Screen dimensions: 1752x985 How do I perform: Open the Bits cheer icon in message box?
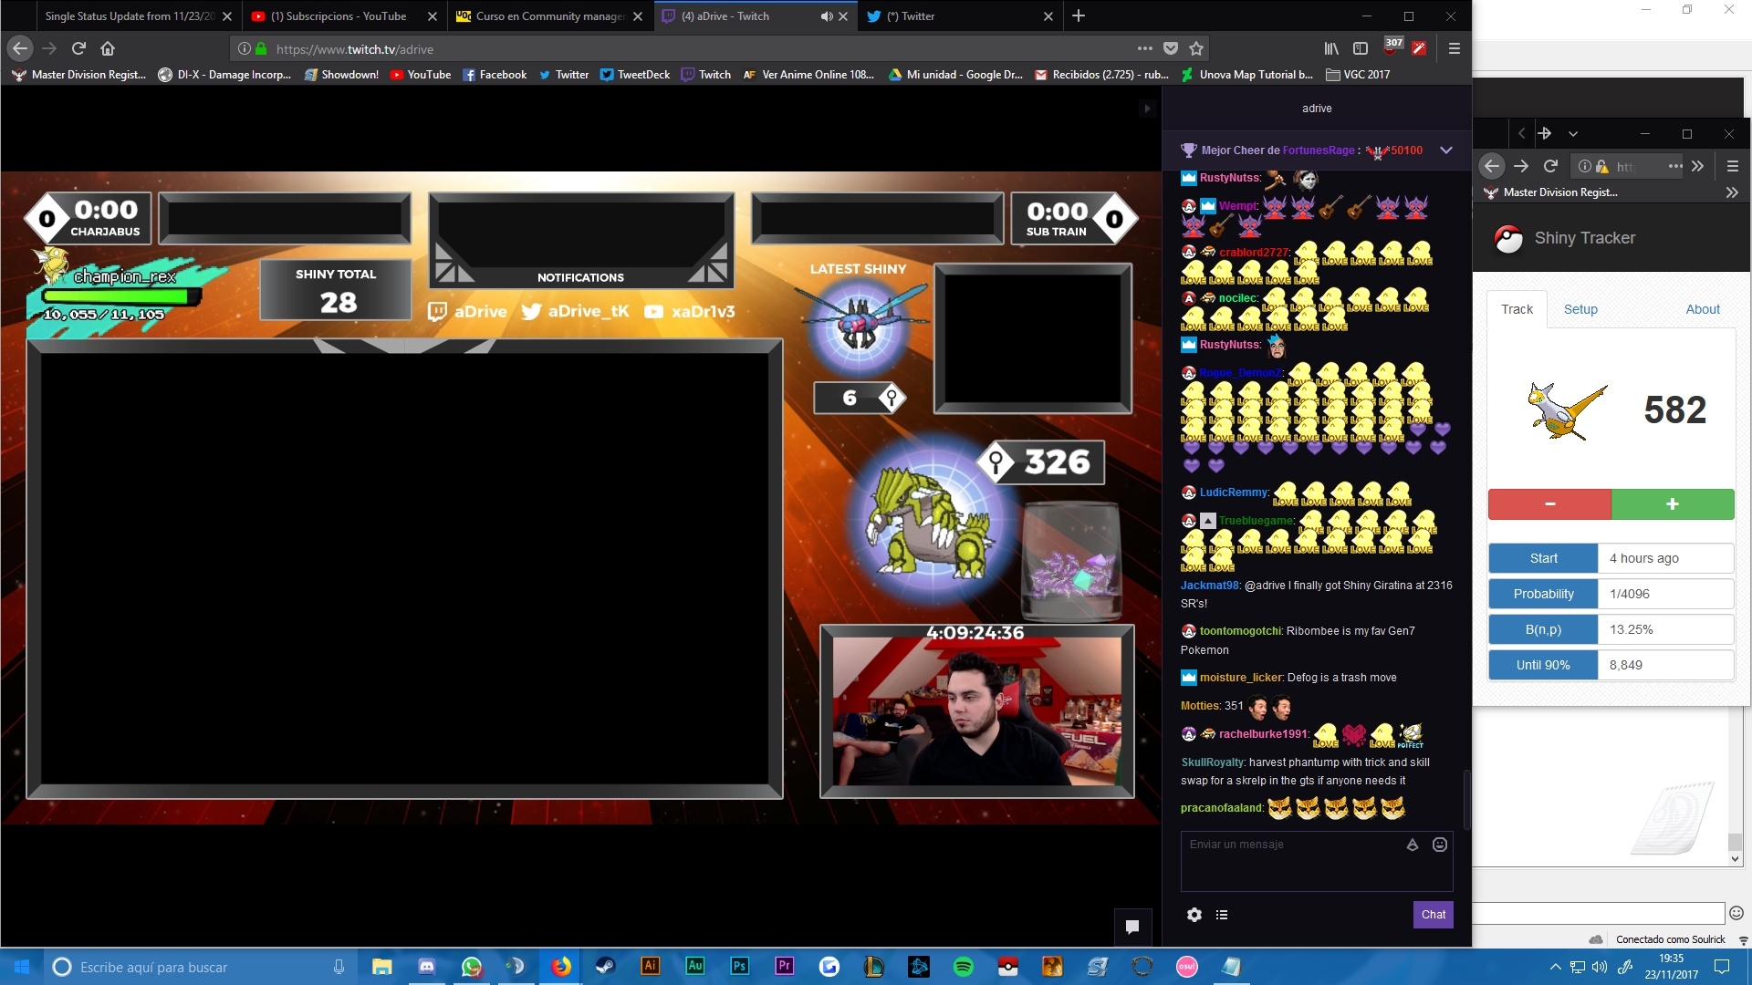tap(1412, 845)
